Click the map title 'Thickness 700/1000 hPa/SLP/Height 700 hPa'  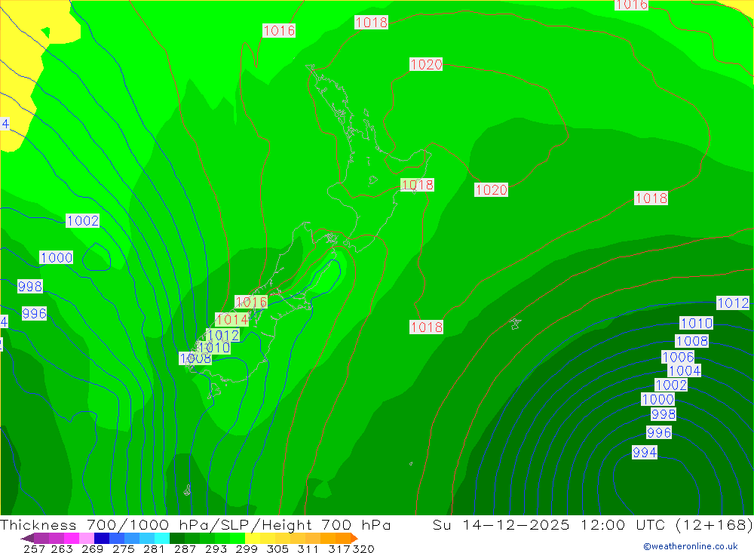tap(195, 524)
